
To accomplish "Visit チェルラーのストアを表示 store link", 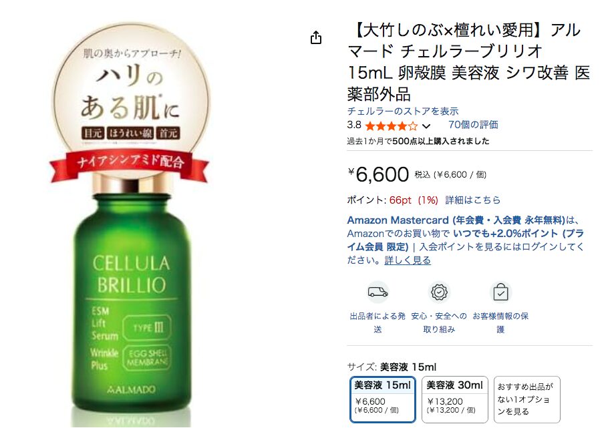I will tap(403, 112).
